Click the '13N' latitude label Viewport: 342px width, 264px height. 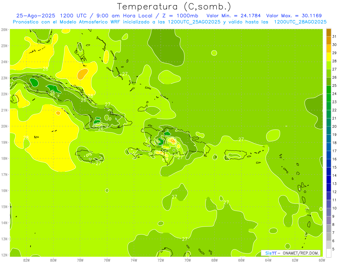4,239
